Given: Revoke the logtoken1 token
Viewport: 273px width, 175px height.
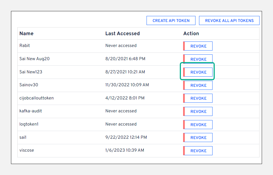Looking at the screenshot, I should (198, 125).
